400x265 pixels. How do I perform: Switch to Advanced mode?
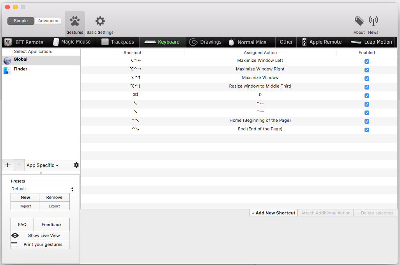pos(48,21)
